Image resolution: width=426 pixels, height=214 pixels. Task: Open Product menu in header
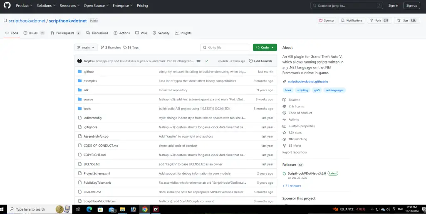pos(24,5)
